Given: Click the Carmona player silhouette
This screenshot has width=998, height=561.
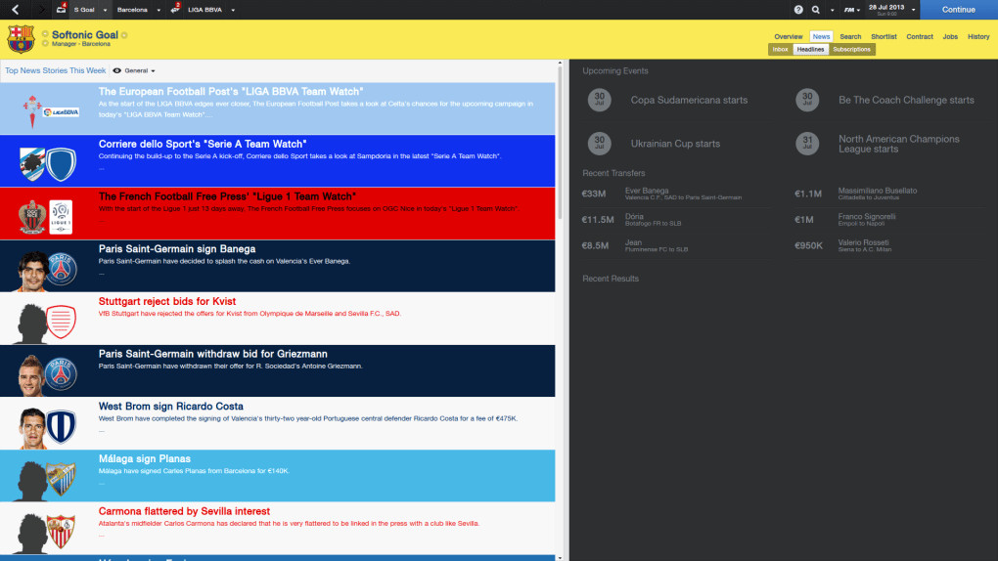Looking at the screenshot, I should [30, 535].
